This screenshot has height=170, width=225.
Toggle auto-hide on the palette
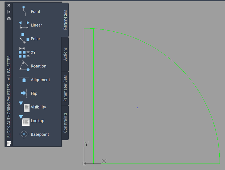pyautogui.click(x=9, y=12)
